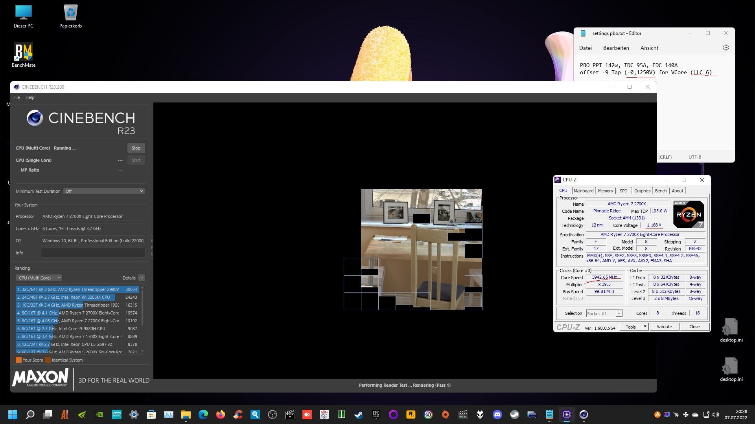Launch Firefox from the taskbar
The image size is (755, 424).
pos(220,415)
